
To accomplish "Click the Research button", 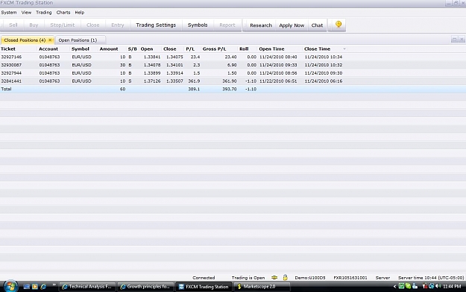I will [x=261, y=25].
